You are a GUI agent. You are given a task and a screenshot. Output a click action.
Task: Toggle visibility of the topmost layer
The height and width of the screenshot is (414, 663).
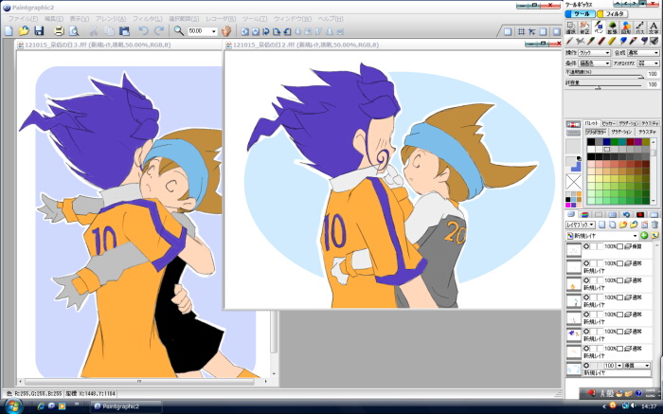point(586,246)
